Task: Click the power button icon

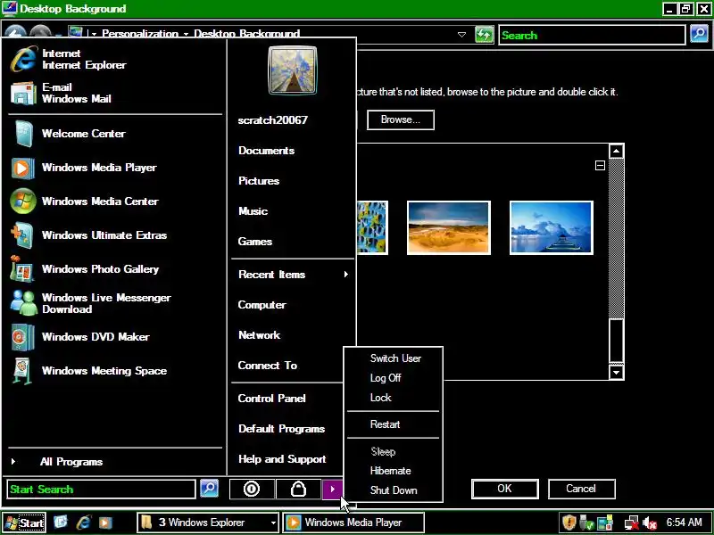Action: pos(252,489)
